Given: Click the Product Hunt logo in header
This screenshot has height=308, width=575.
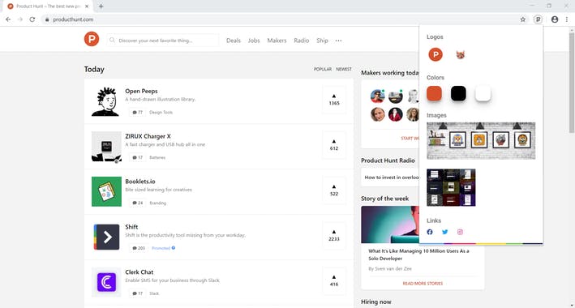Looking at the screenshot, I should (92, 39).
